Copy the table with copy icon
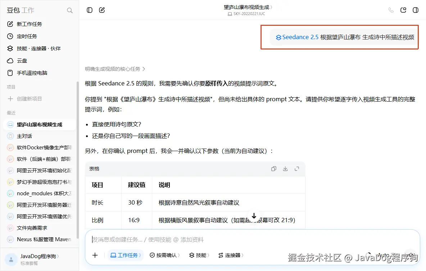Viewport: 426px width, 271px height. point(273,169)
